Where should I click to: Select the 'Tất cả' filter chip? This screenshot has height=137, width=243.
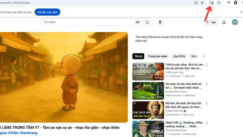coord(138,56)
